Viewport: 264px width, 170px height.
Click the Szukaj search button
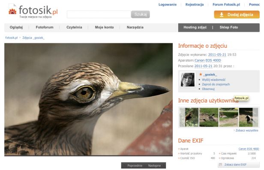pyautogui.click(x=141, y=15)
